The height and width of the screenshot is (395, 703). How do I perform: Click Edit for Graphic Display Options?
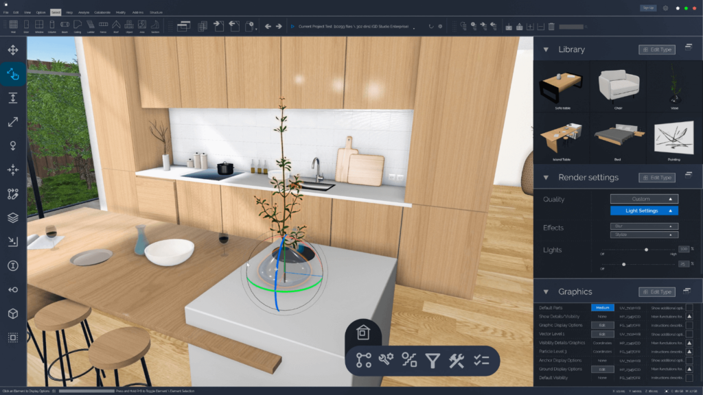(603, 325)
